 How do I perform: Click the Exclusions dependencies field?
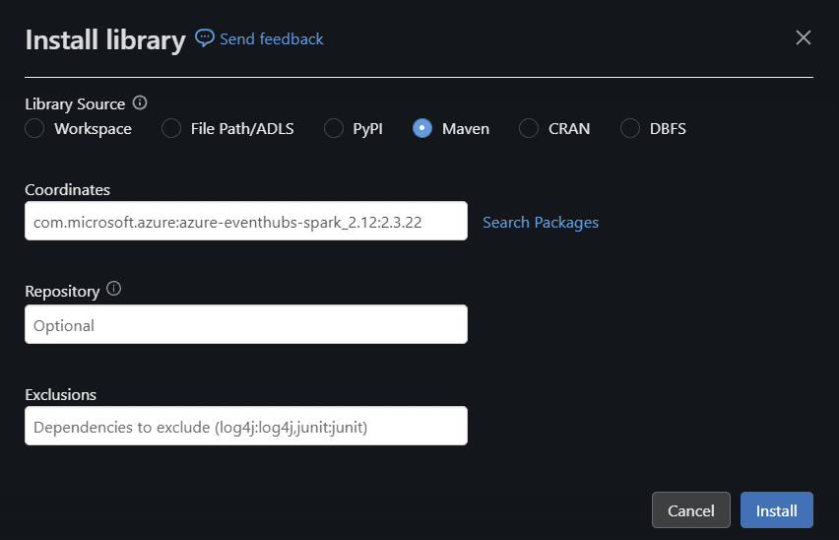[246, 426]
